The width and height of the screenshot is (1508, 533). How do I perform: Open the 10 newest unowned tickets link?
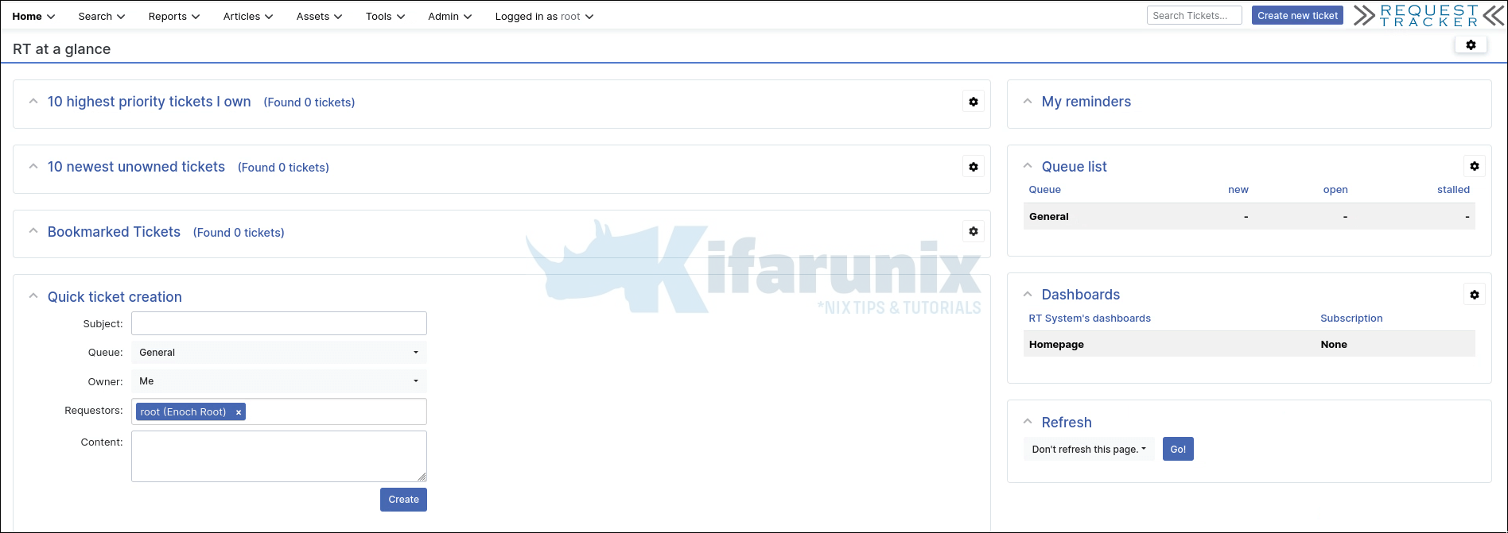[136, 167]
